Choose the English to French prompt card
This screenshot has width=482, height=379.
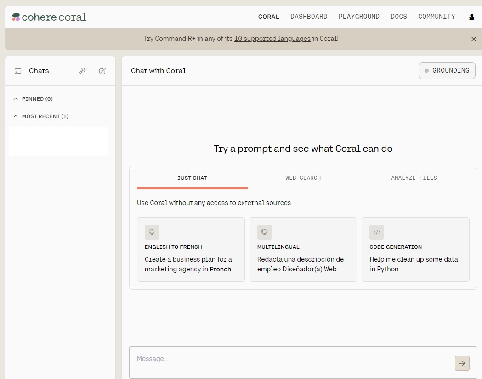pyautogui.click(x=191, y=249)
